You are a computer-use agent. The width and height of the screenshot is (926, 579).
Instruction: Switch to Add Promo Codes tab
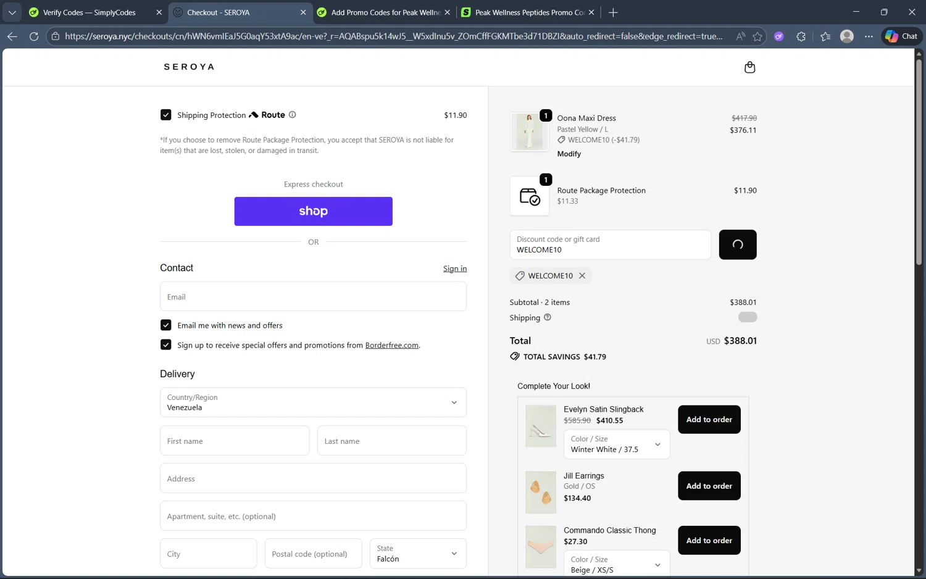pyautogui.click(x=385, y=12)
